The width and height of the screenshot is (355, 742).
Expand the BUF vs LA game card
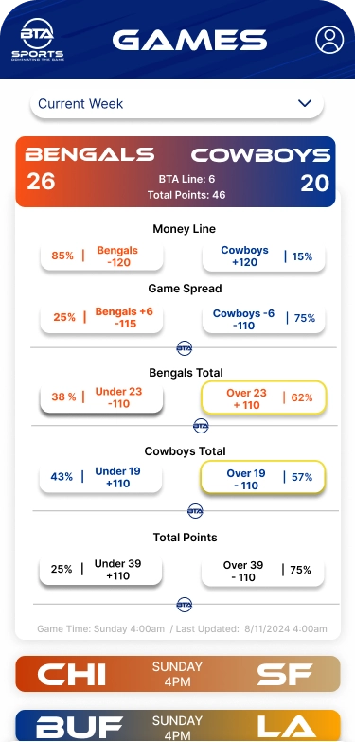pyautogui.click(x=178, y=726)
